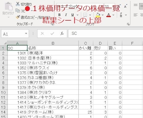Viewport: 143px width, 118px height.
Task: Click the (株)ヒノキヤグループ cell
Action: 53,97
